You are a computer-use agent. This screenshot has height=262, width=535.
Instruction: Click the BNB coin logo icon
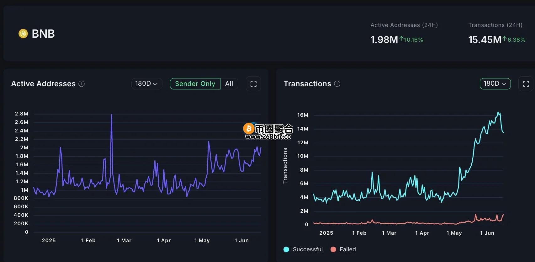coord(23,34)
